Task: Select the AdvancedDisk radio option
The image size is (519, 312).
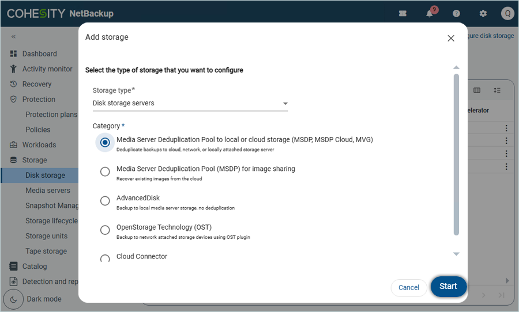Action: click(x=105, y=201)
